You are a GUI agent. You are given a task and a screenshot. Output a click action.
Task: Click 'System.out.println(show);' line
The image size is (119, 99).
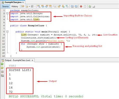click(x=43, y=47)
